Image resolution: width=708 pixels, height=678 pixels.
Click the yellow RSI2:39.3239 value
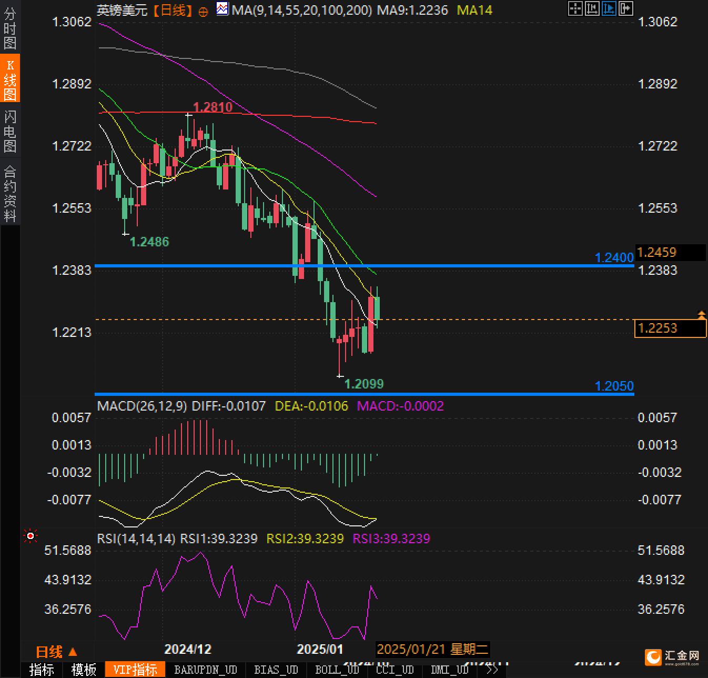pos(305,539)
